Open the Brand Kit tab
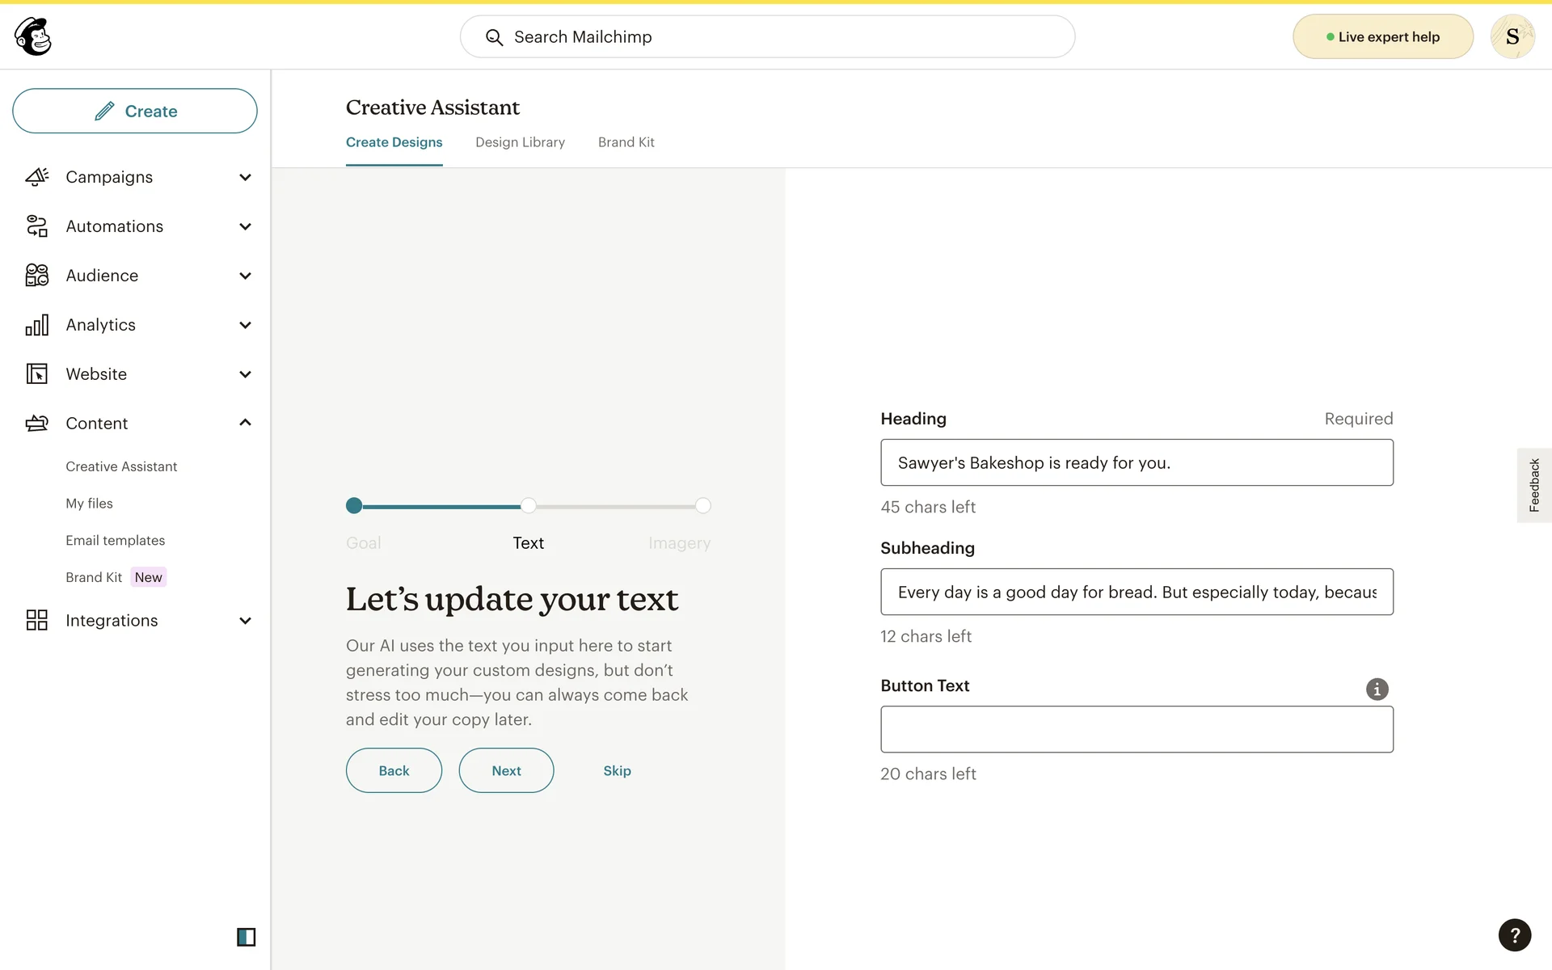Screen dimensions: 1552x970 click(x=626, y=142)
